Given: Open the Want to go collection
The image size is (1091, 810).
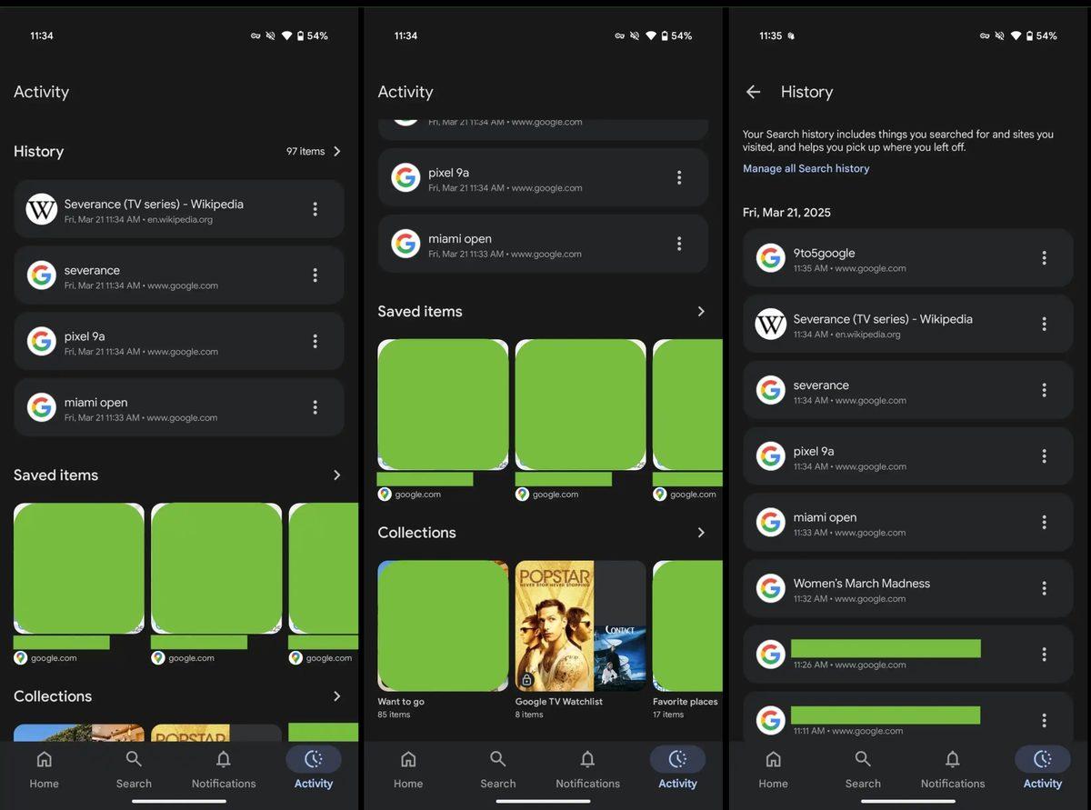Looking at the screenshot, I should pyautogui.click(x=443, y=625).
